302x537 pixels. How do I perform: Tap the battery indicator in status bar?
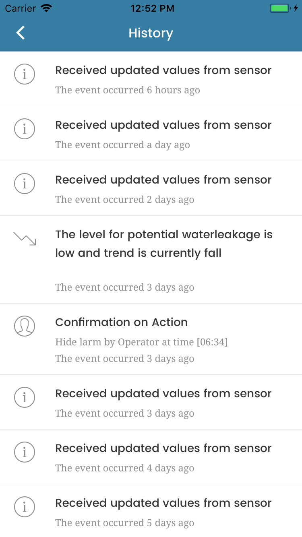[279, 8]
